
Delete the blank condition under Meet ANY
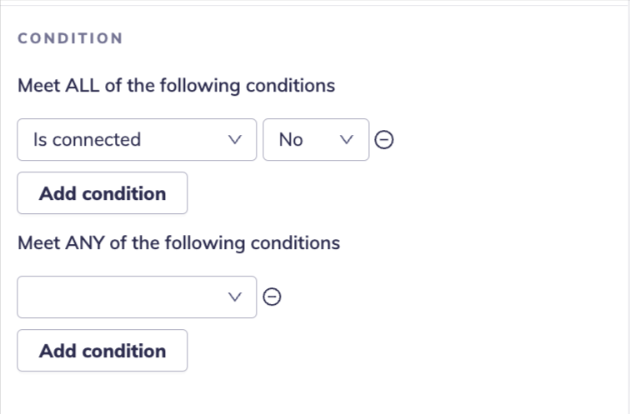pos(272,297)
